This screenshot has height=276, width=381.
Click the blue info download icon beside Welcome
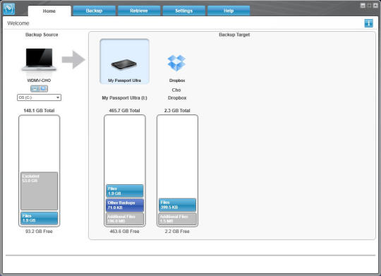coord(368,23)
